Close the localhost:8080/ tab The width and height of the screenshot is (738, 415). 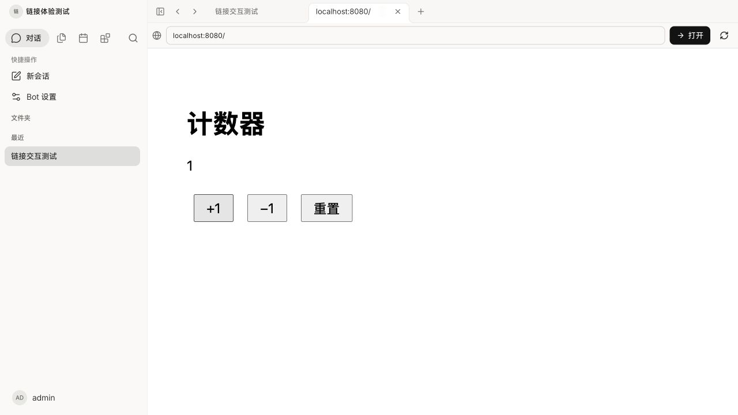[398, 12]
